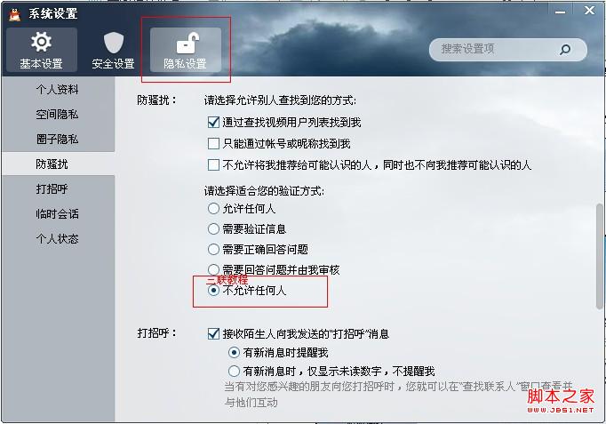606x424 pixels.
Task: Choose 有新消息时，仅显示未读数字 option
Action: pos(234,371)
